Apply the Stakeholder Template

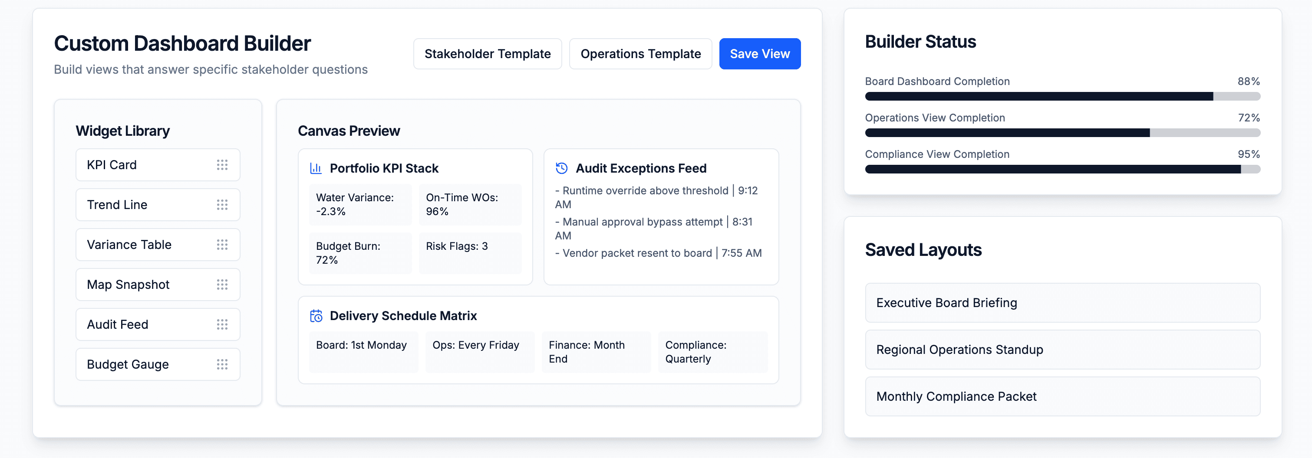point(487,53)
